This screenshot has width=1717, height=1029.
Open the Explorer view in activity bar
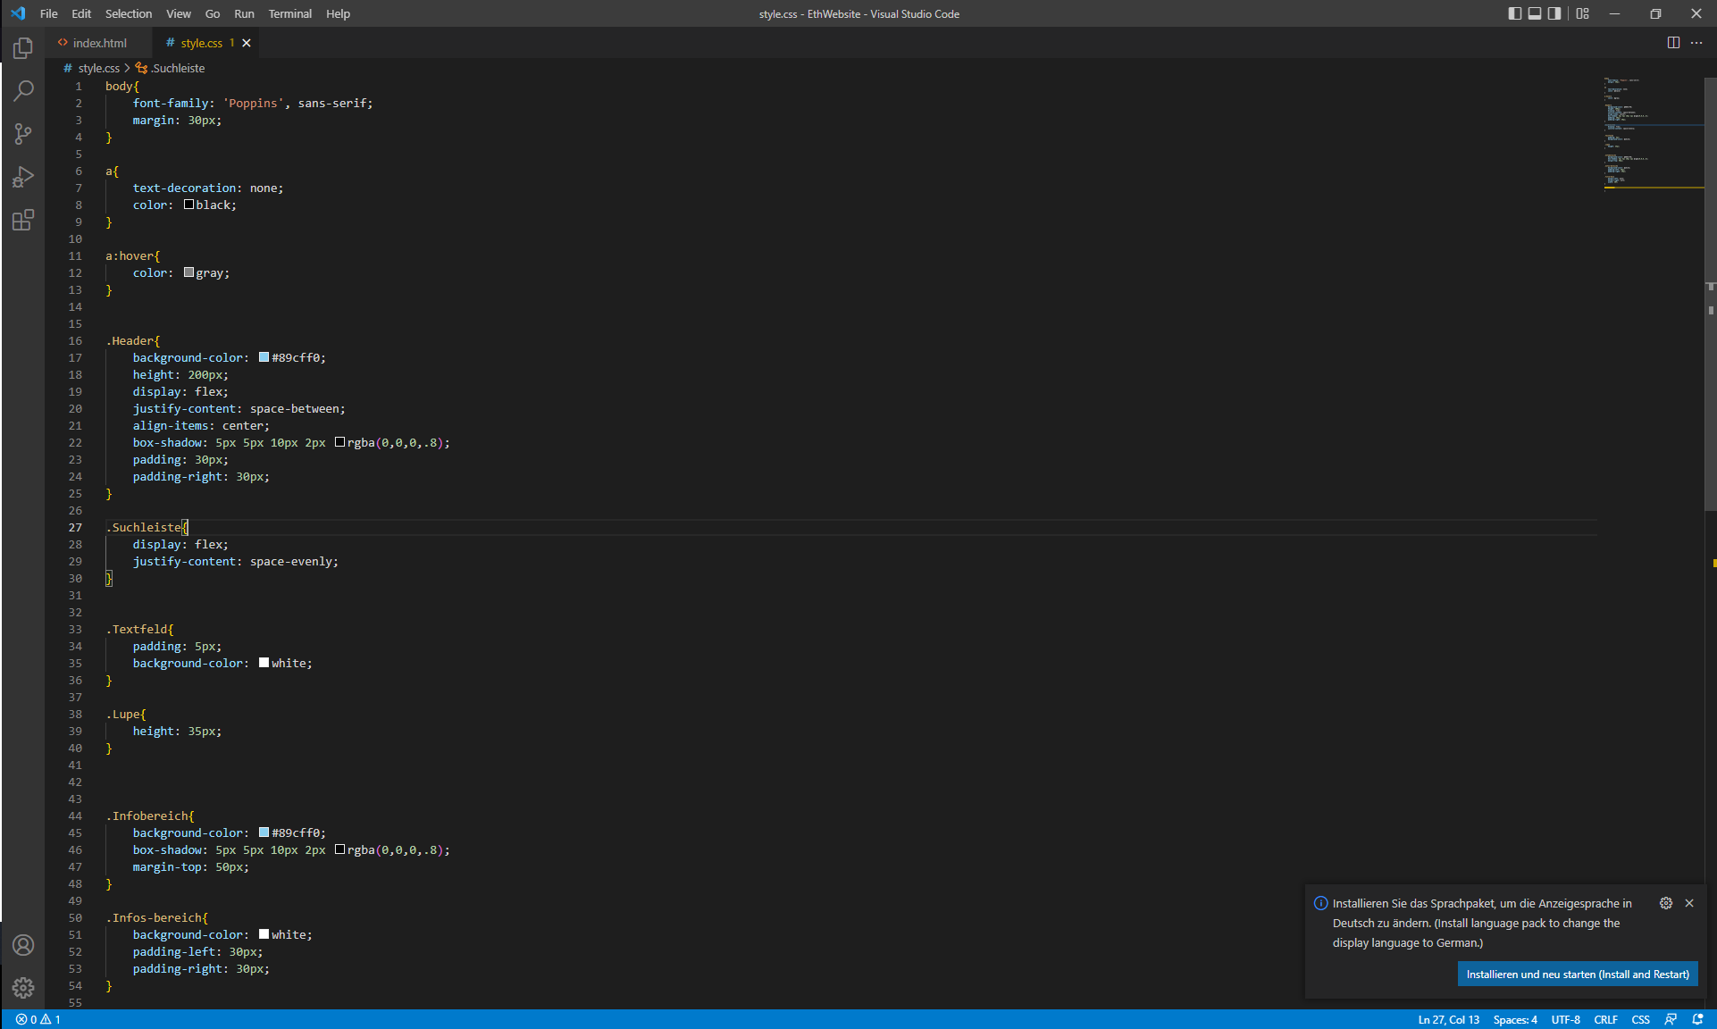(x=23, y=48)
